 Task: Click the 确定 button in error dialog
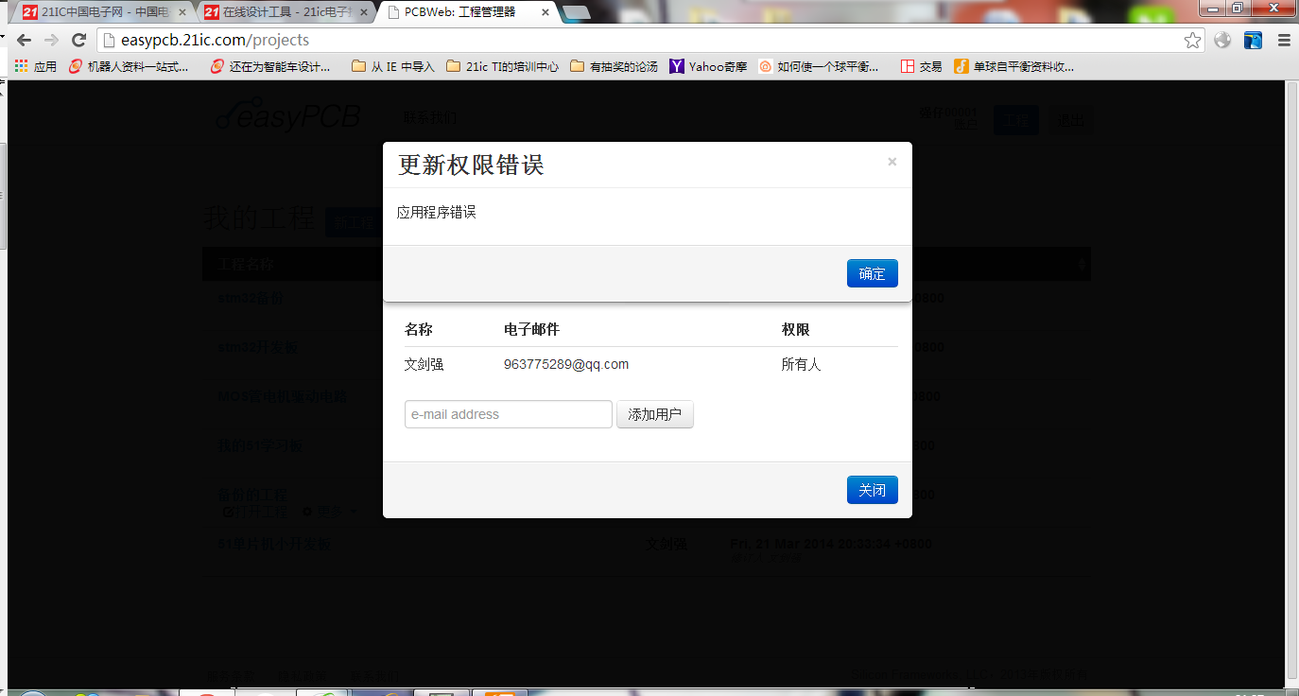(872, 273)
